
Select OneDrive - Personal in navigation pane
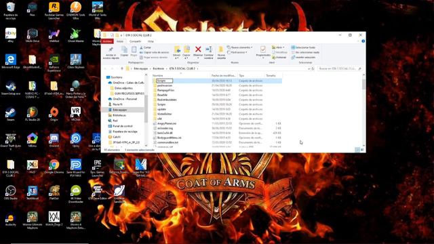[x=125, y=99]
